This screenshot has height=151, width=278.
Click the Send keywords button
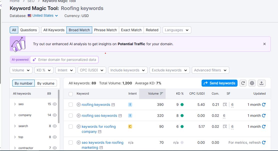[x=219, y=83]
